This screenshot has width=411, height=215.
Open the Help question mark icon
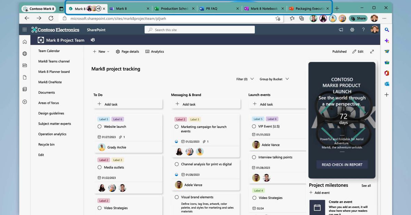tap(363, 30)
